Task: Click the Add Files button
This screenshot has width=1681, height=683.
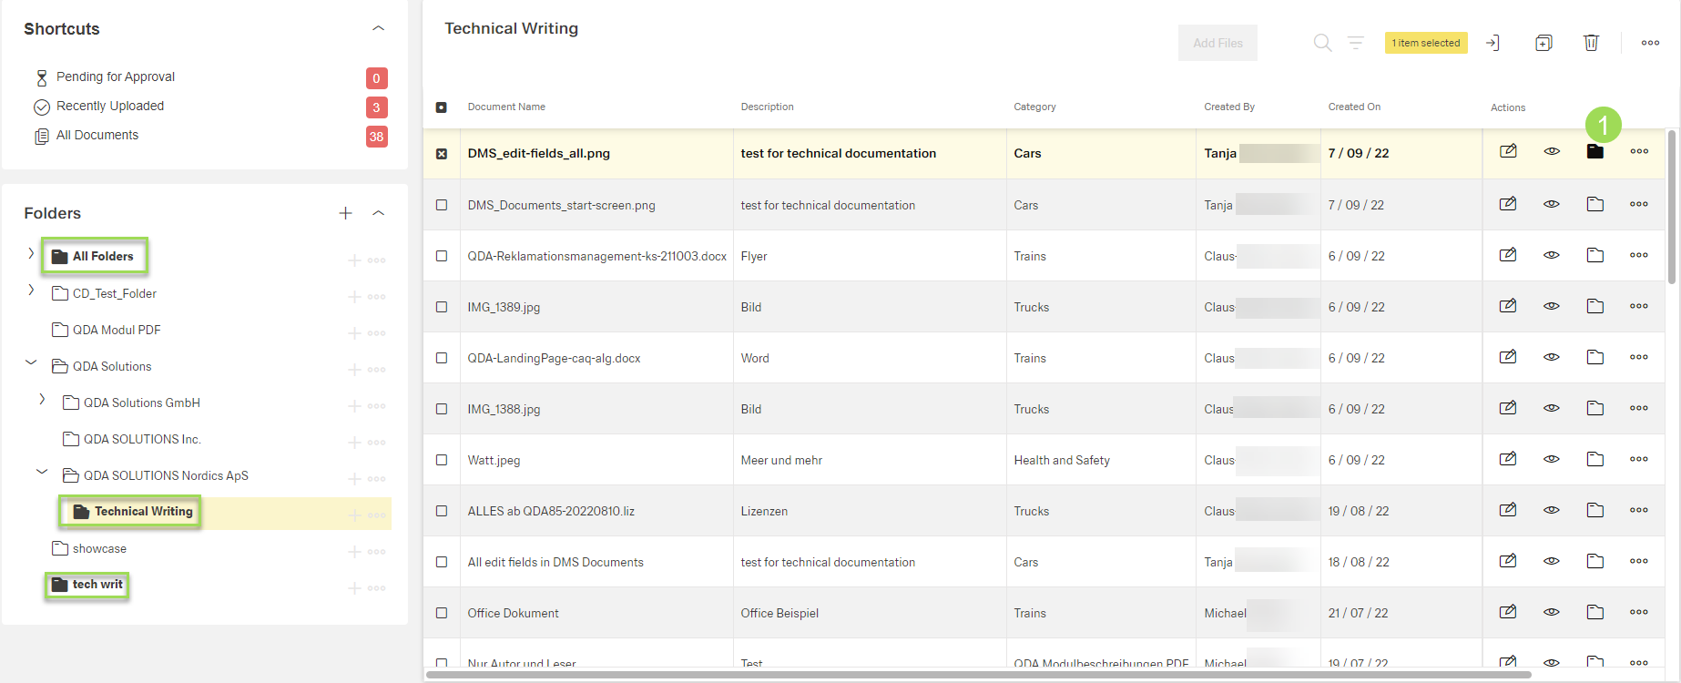Action: (1217, 43)
